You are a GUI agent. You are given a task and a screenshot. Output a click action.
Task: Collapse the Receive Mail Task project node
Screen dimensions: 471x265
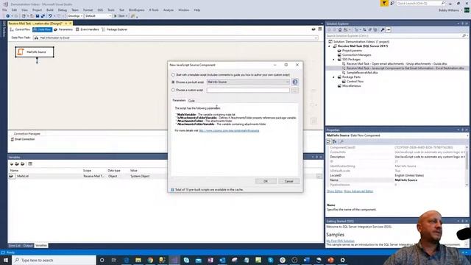click(x=330, y=46)
